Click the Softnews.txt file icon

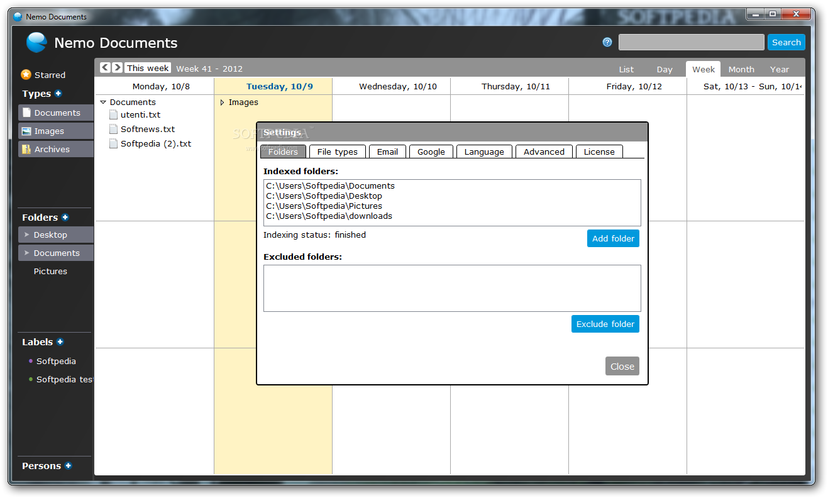point(114,129)
